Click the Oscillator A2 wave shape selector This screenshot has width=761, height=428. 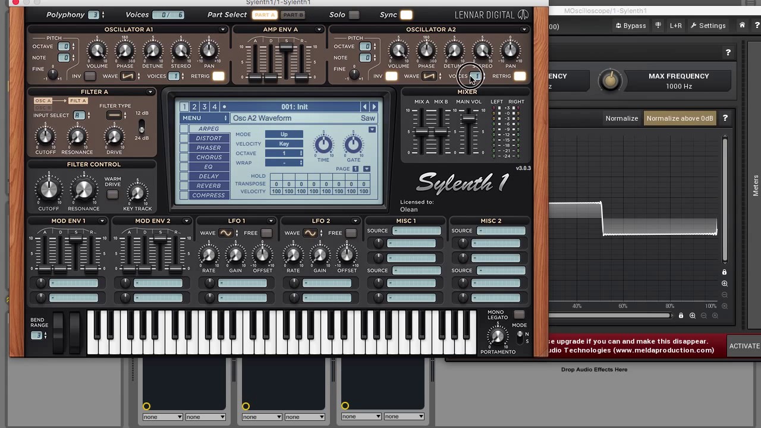pyautogui.click(x=429, y=76)
